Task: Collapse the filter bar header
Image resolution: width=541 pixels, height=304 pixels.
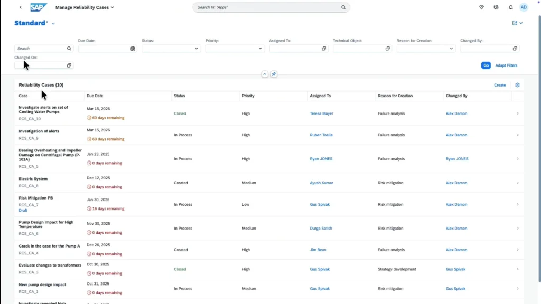Action: coord(265,74)
